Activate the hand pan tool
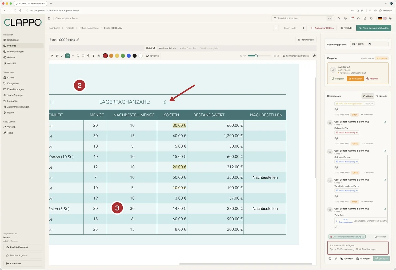Image resolution: width=396 pixels, height=270 pixels. pos(57,56)
